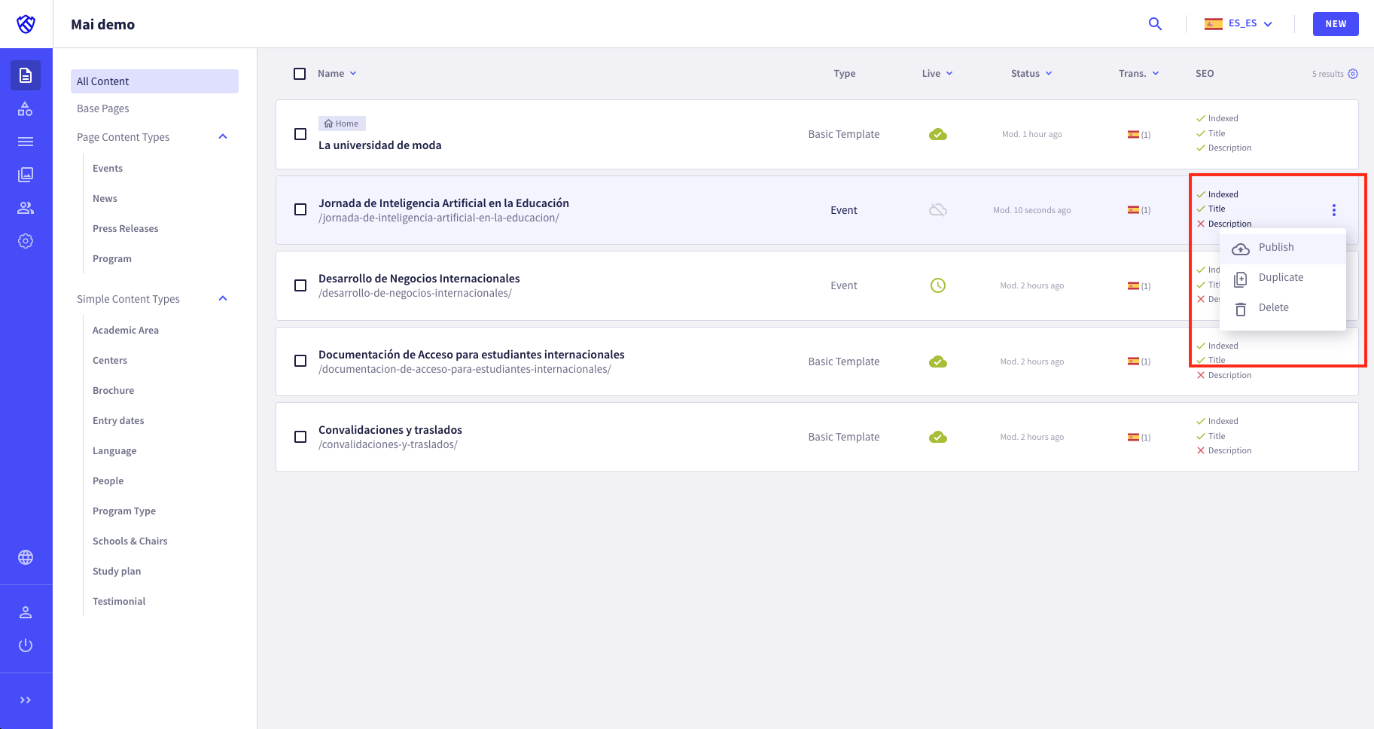Select Duplicate in the open menu
Viewport: 1374px width, 729px height.
click(1281, 277)
